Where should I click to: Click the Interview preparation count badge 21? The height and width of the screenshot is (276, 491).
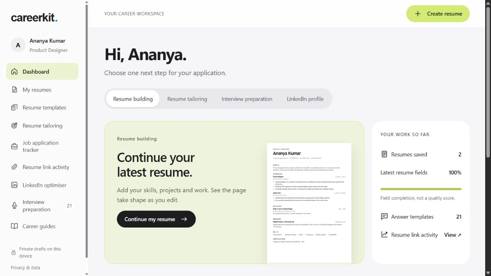(x=69, y=205)
